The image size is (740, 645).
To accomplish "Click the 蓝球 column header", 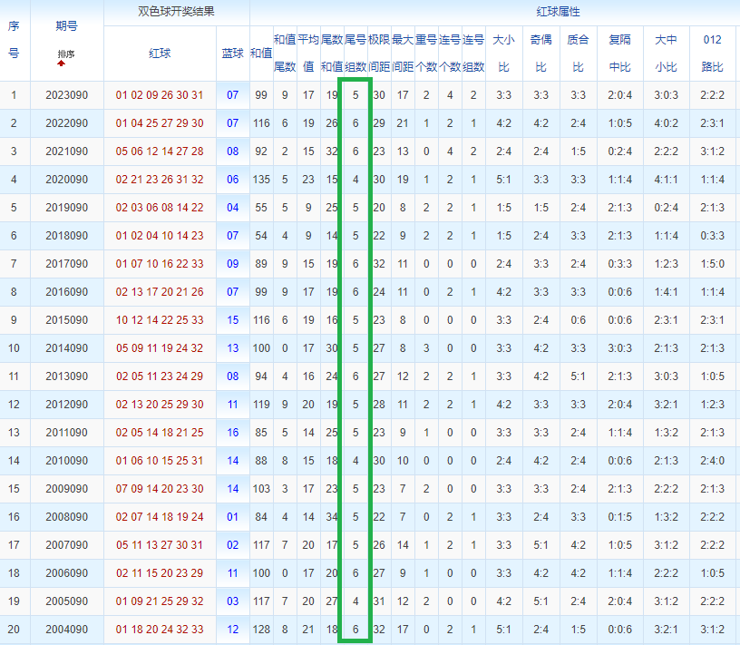I will click(233, 54).
